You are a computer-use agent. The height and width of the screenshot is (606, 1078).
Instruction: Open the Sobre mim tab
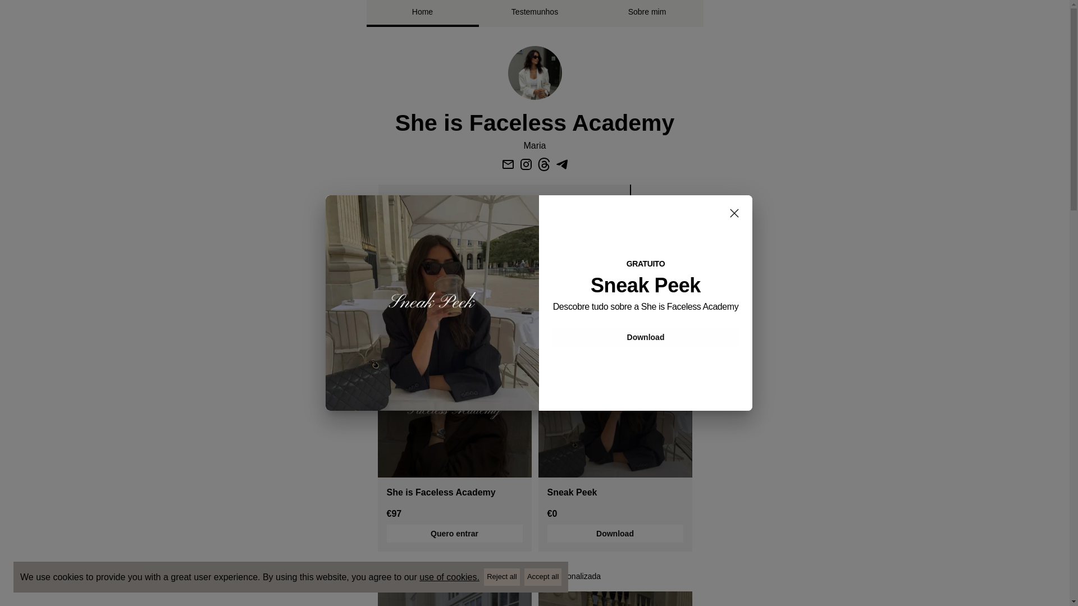click(647, 12)
